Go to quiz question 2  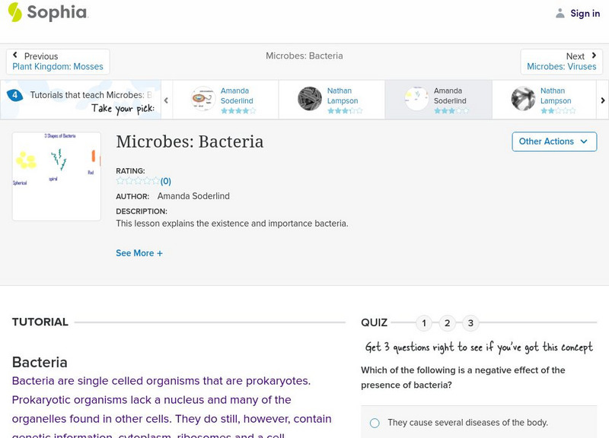[x=448, y=323]
